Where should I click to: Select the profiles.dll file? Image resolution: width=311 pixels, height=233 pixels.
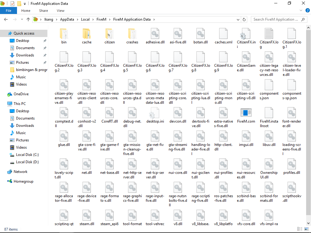[x=292, y=167]
